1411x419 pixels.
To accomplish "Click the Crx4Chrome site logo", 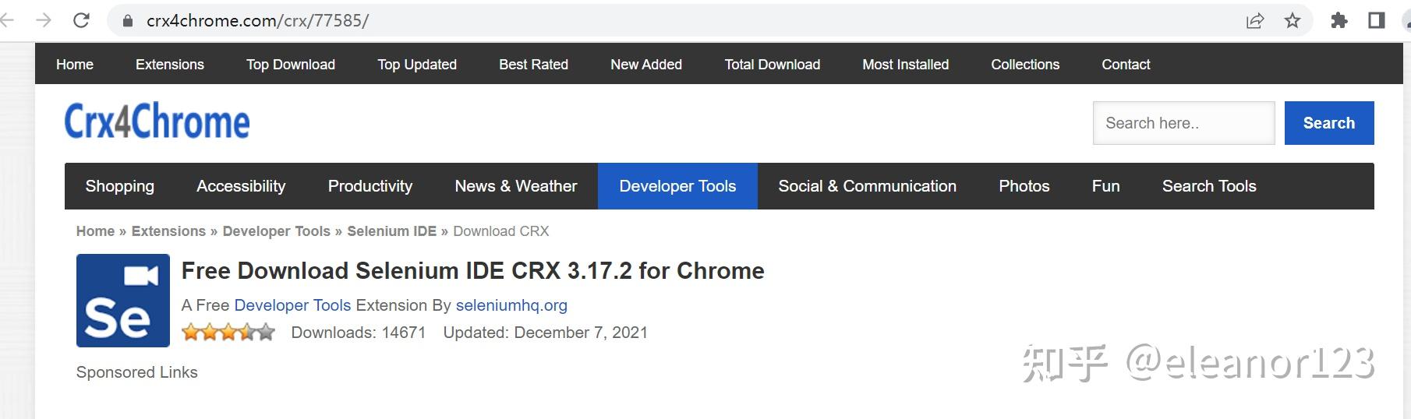I will coord(157,121).
